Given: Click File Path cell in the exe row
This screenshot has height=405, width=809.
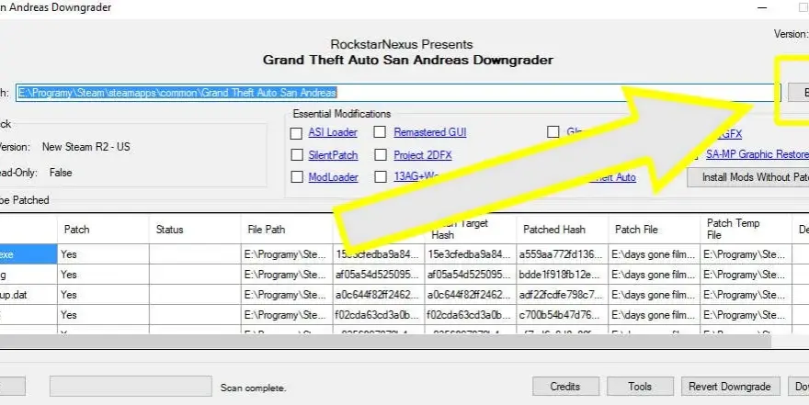Looking at the screenshot, I should (x=287, y=254).
